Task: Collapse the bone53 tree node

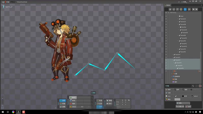Action: 173,60
